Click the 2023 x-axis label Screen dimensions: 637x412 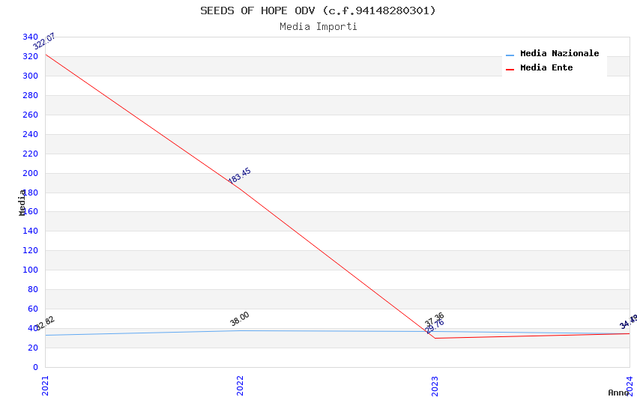(x=435, y=386)
